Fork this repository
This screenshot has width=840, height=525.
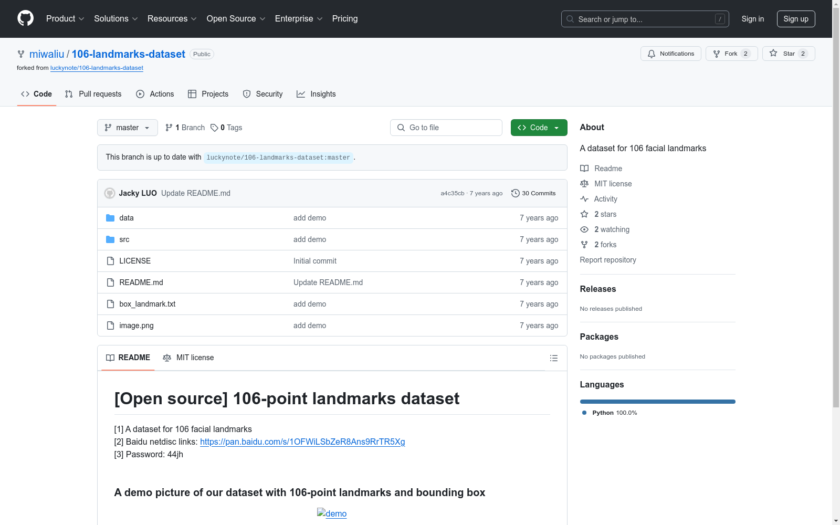coord(732,54)
